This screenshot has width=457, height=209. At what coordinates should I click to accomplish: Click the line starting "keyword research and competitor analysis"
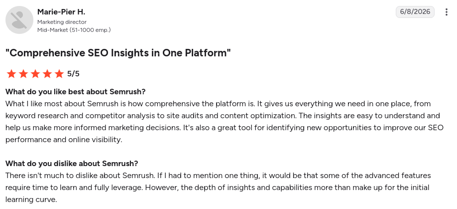point(223,116)
